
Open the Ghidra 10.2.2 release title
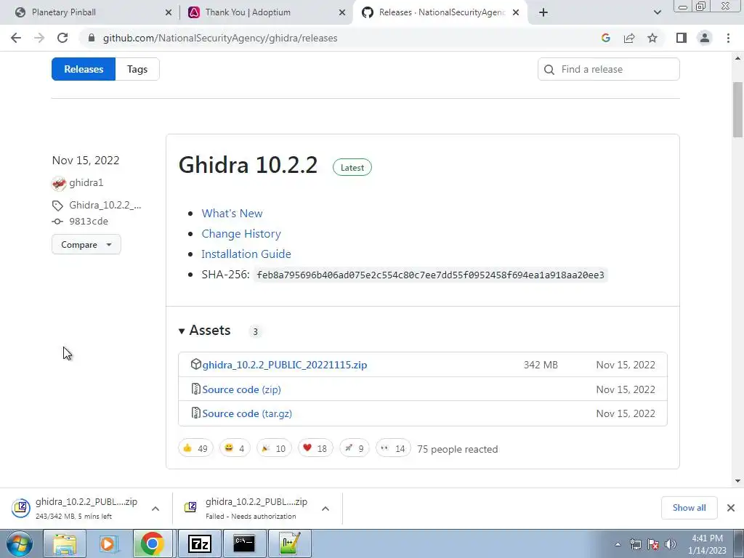(248, 165)
